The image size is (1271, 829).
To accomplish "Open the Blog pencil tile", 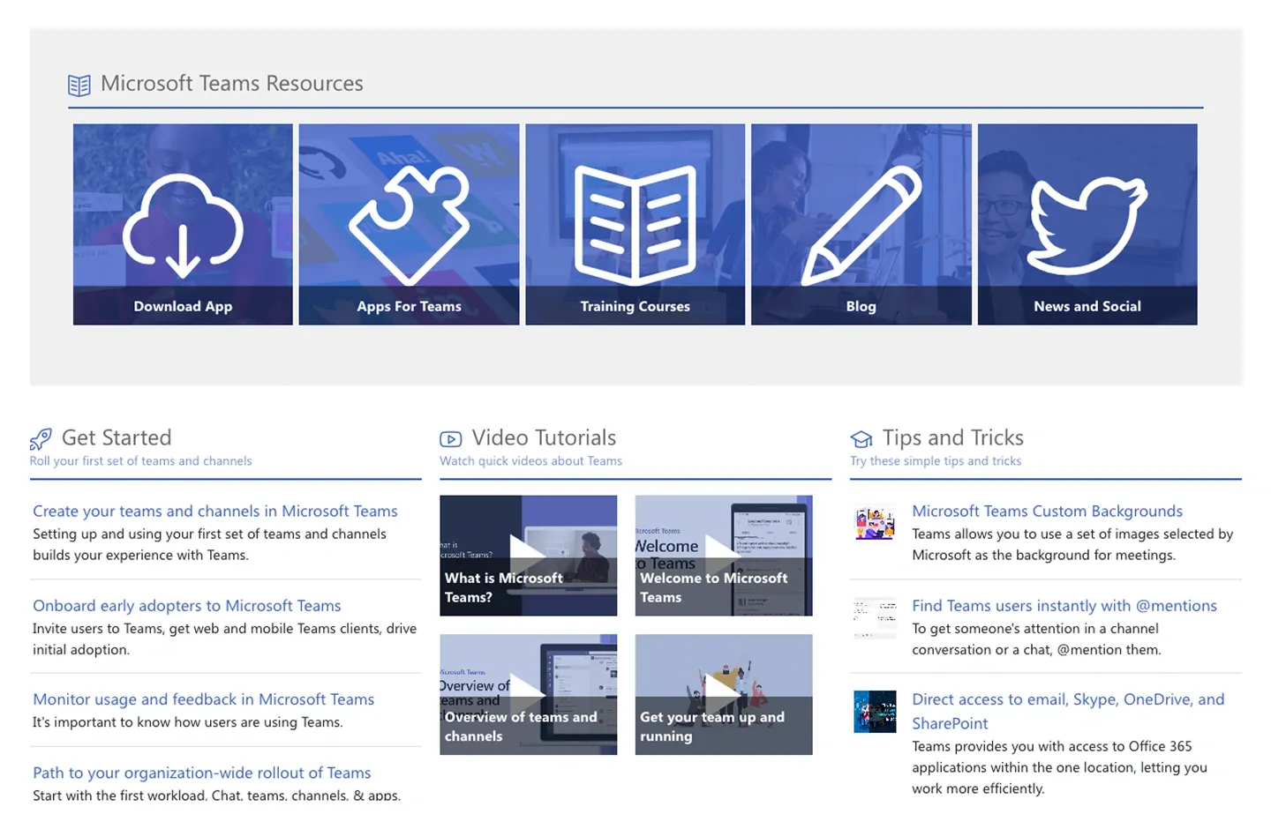I will pos(861,224).
